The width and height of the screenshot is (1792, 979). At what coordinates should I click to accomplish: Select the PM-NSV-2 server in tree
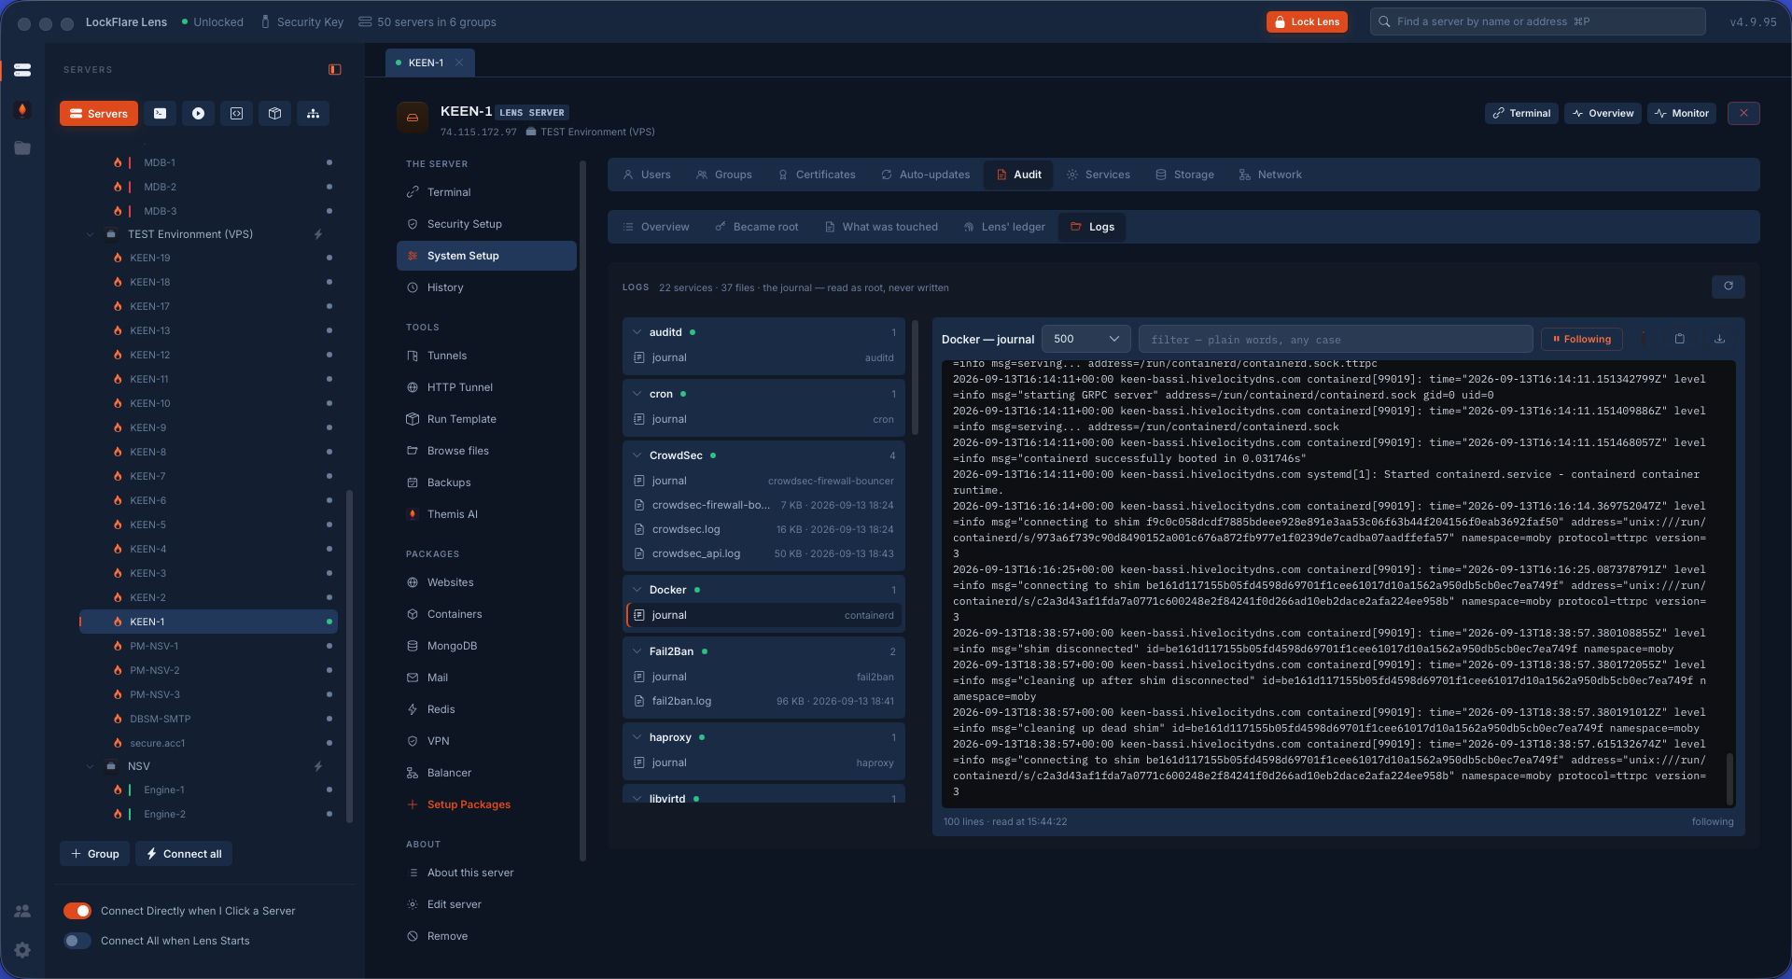(x=209, y=670)
